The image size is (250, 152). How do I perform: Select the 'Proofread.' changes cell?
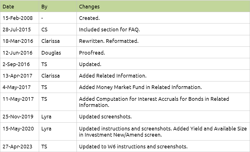click(163, 53)
